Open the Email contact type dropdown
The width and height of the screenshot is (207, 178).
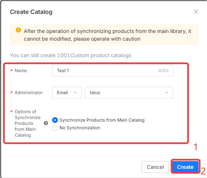point(67,93)
